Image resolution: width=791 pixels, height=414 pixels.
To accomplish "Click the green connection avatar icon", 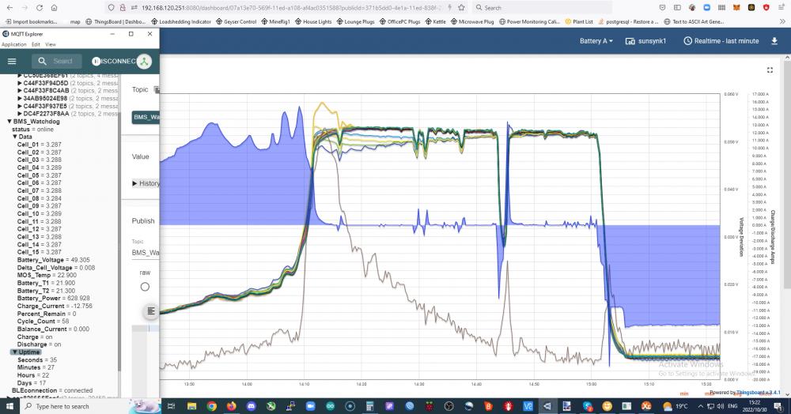I will point(144,61).
